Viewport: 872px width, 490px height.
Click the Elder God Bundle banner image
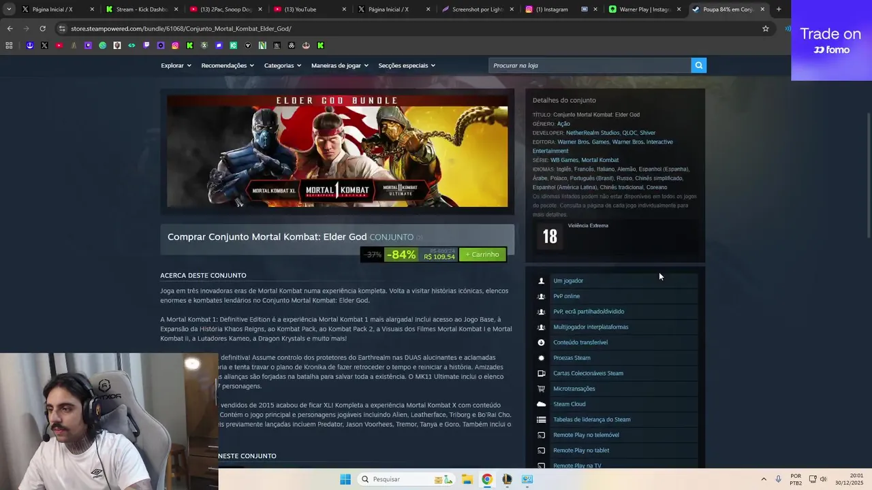coord(337,151)
